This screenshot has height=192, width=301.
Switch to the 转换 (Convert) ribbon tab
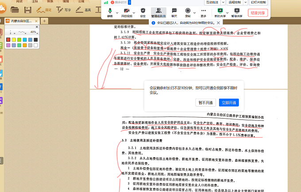[50, 2]
